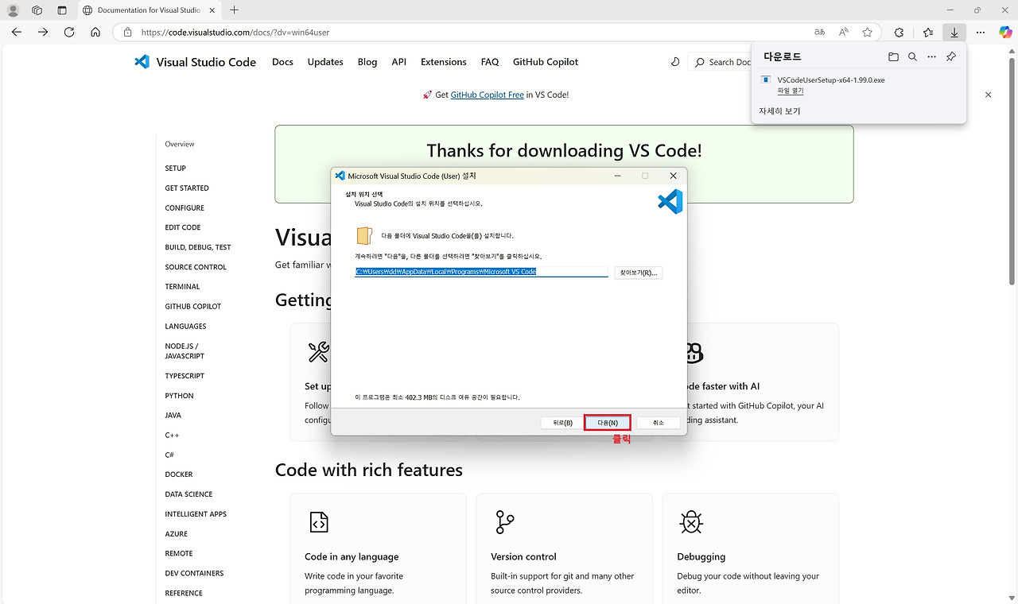Open Edge settings and more menu

[x=981, y=32]
